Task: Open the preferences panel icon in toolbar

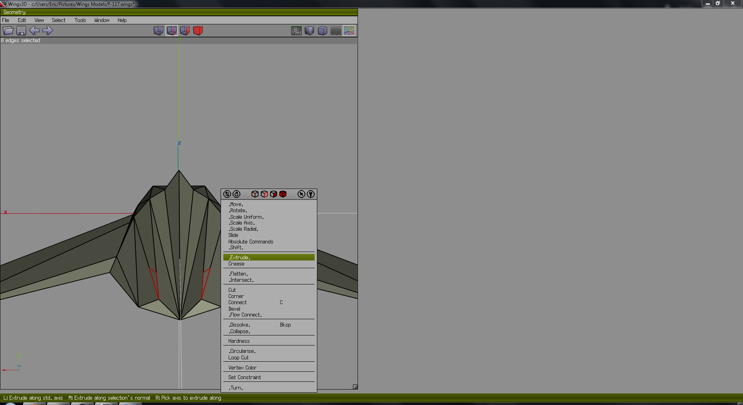Action: (296, 31)
